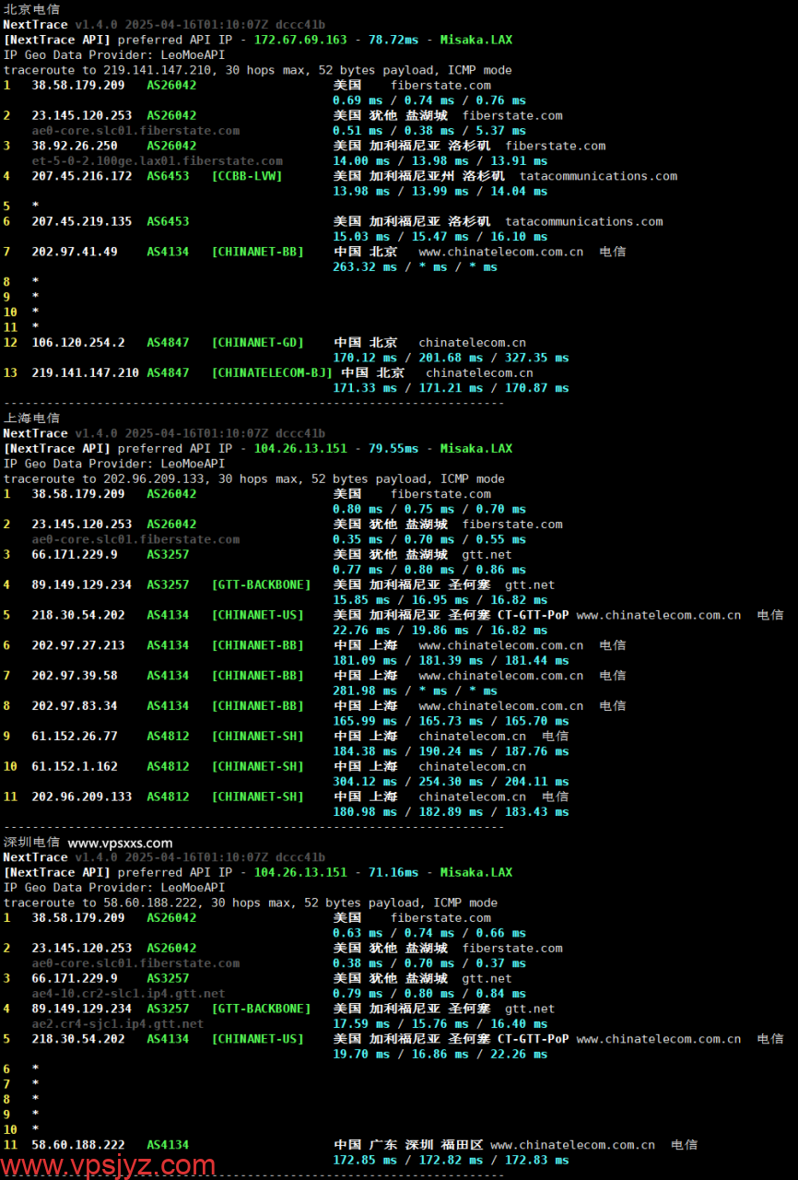Click the 263.32 ms latency value
The height and width of the screenshot is (1180, 798).
(x=365, y=267)
